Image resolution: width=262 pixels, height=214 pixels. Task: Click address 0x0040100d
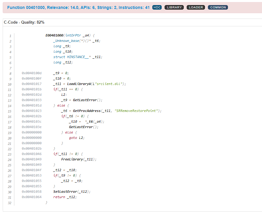(32, 73)
